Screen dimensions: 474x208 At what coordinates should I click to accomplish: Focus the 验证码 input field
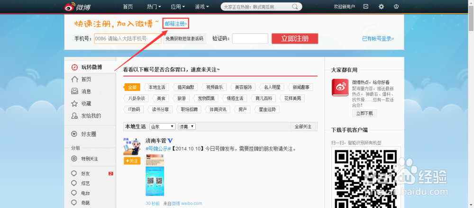pos(250,38)
